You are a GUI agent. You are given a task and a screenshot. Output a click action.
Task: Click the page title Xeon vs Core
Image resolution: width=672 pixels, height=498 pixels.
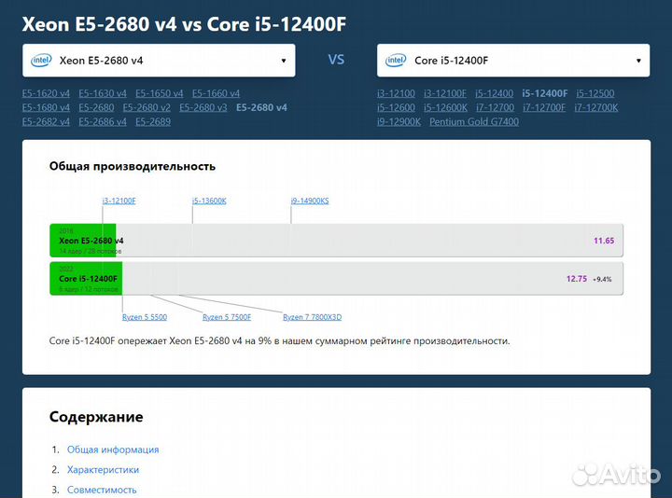[x=184, y=24]
